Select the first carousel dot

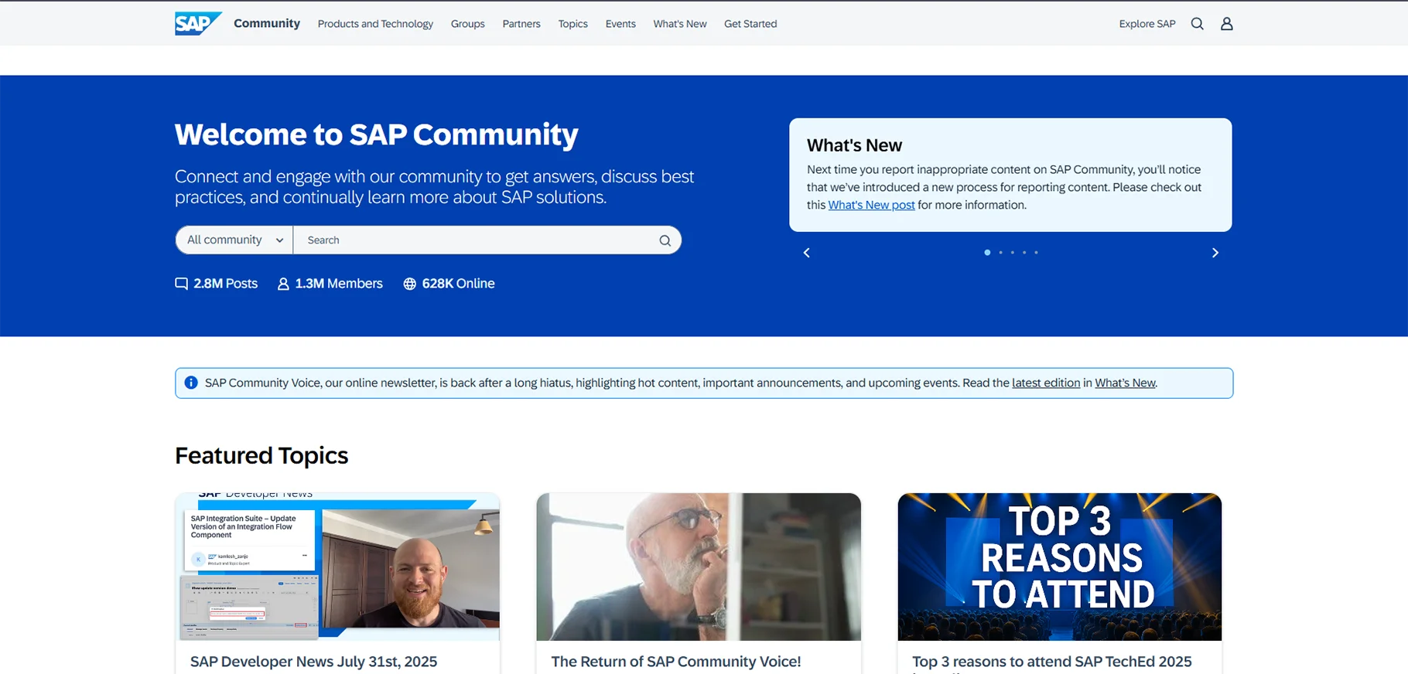point(987,253)
